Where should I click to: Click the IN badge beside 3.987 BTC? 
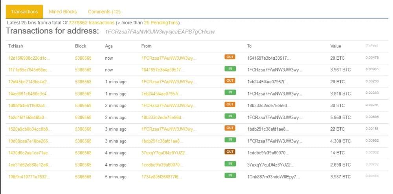(x=230, y=175)
